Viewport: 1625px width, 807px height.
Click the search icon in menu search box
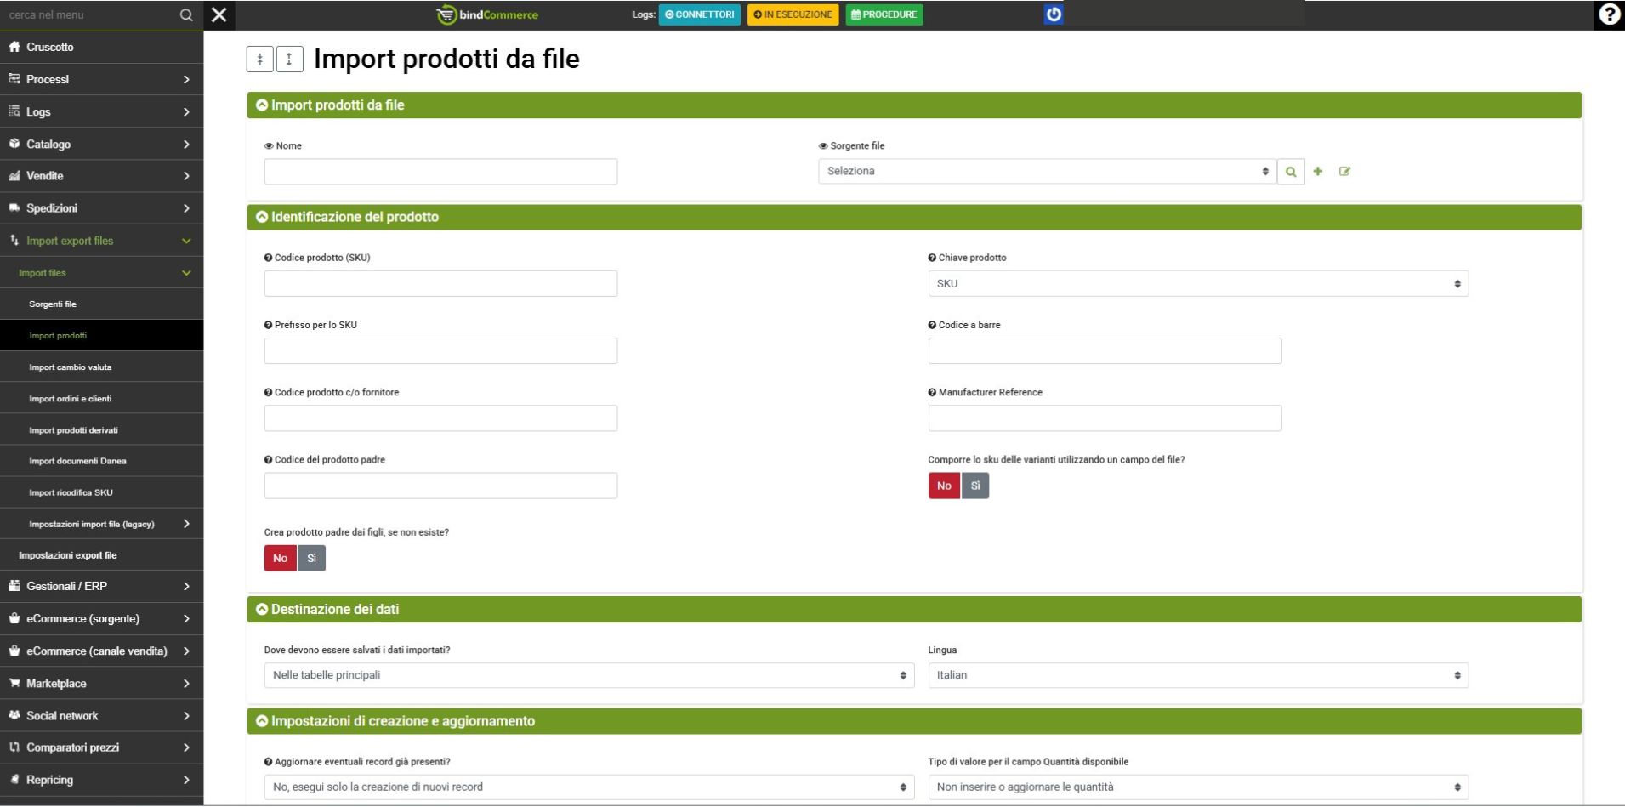tap(186, 15)
